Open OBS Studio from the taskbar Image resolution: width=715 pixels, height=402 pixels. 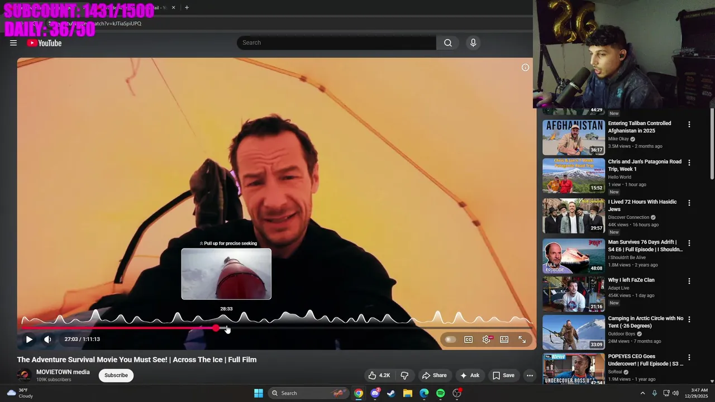[x=457, y=393]
